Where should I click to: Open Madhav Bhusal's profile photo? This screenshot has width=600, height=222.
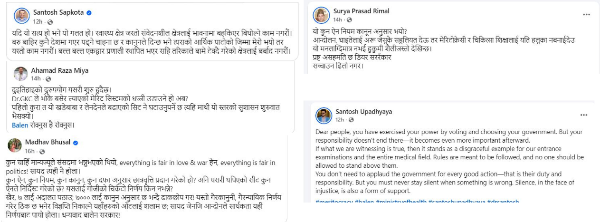(x=15, y=145)
